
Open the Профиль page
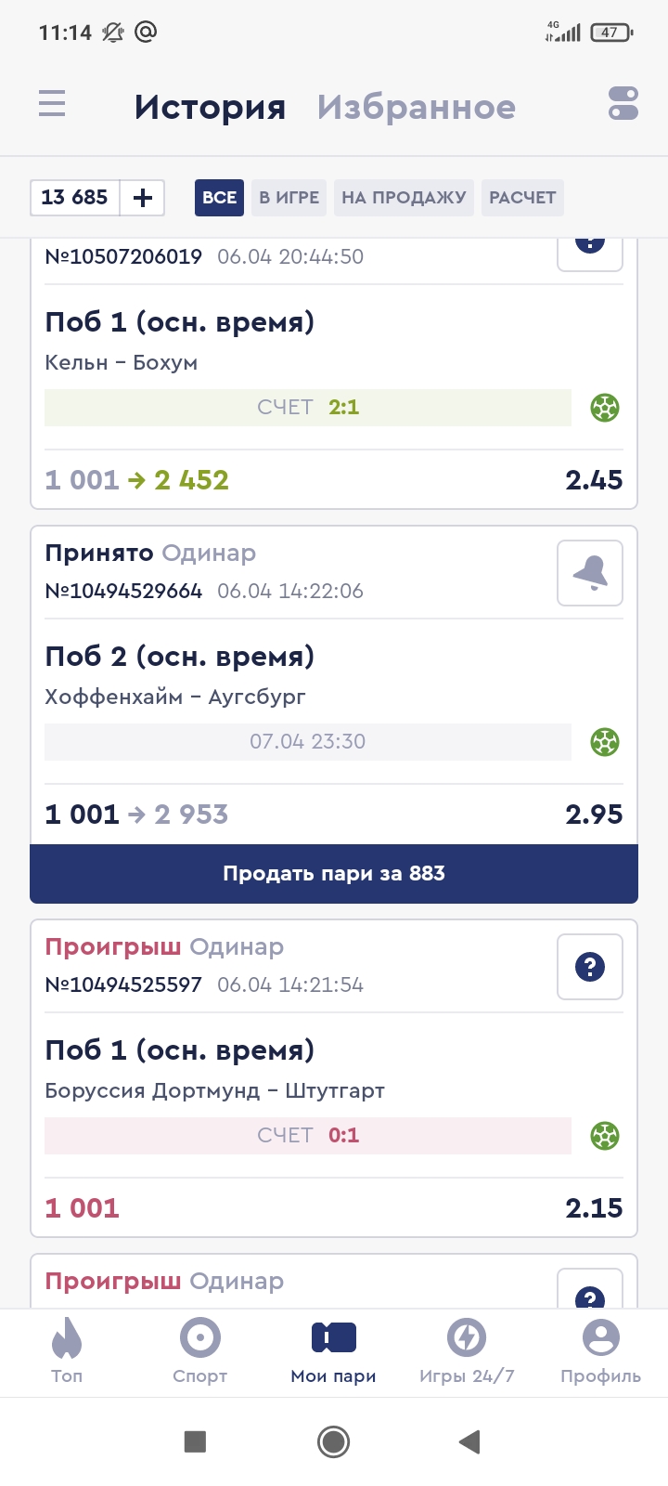[x=600, y=1351]
